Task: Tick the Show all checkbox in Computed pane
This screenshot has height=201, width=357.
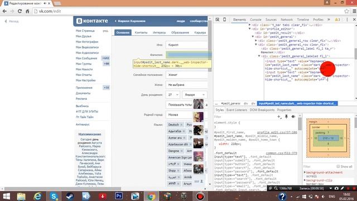Action: (338, 166)
